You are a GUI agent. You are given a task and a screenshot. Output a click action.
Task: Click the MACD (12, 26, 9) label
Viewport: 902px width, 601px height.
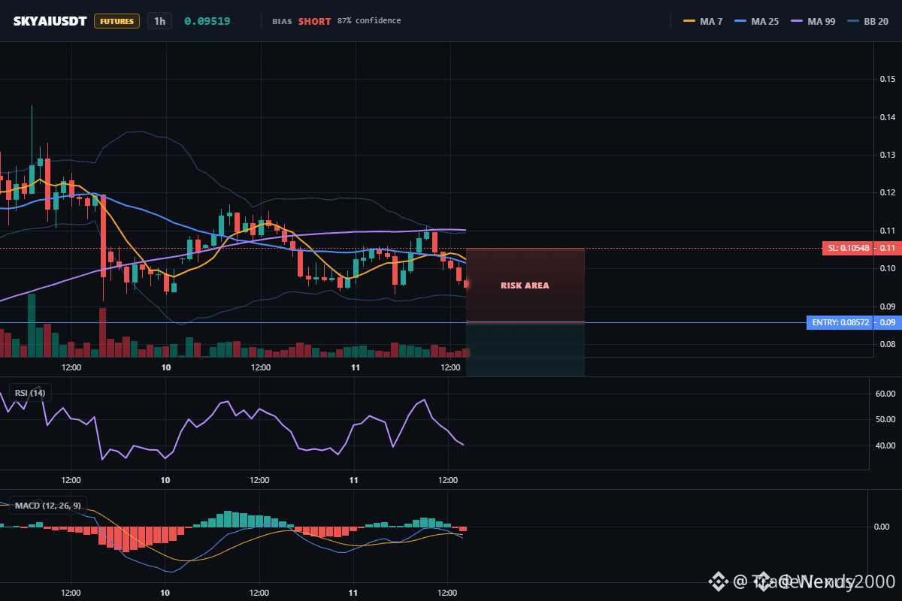47,506
